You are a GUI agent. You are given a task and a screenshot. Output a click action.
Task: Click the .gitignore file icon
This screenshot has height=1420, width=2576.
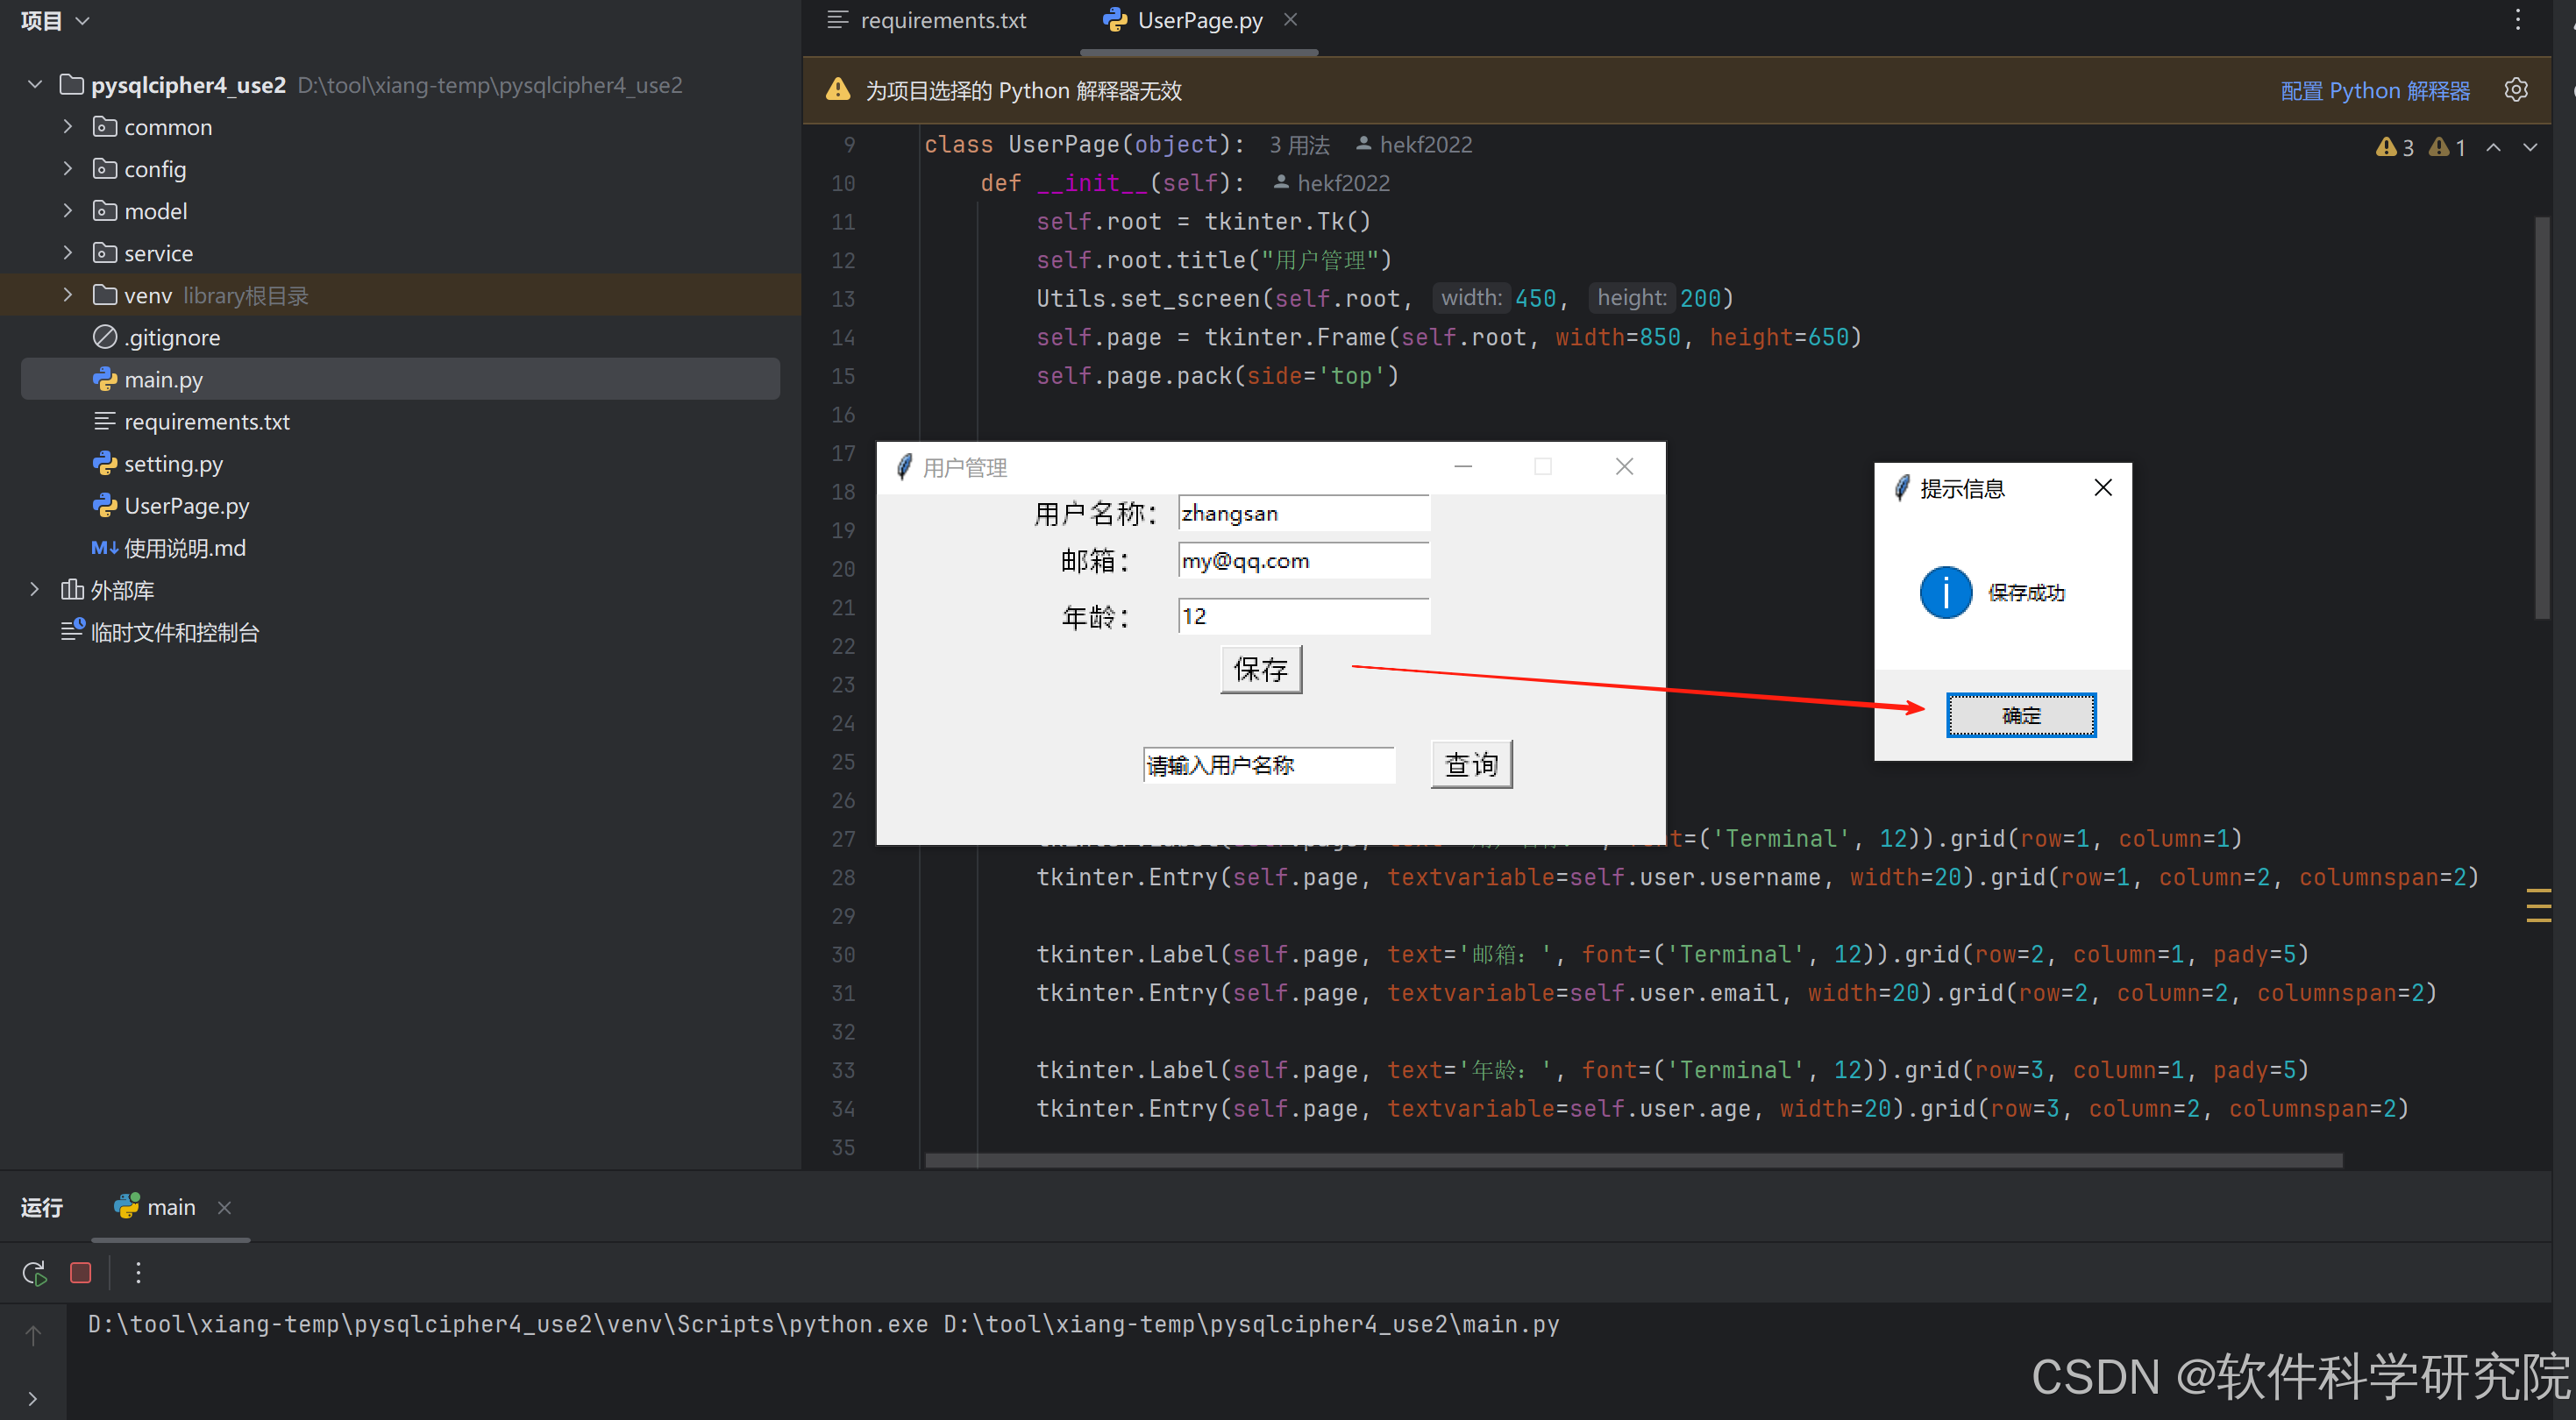click(x=105, y=337)
